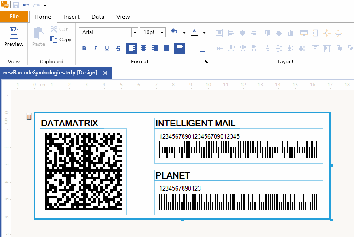Image resolution: width=354 pixels, height=237 pixels.
Task: Click the align to grid layout icon
Action: pyautogui.click(x=220, y=33)
